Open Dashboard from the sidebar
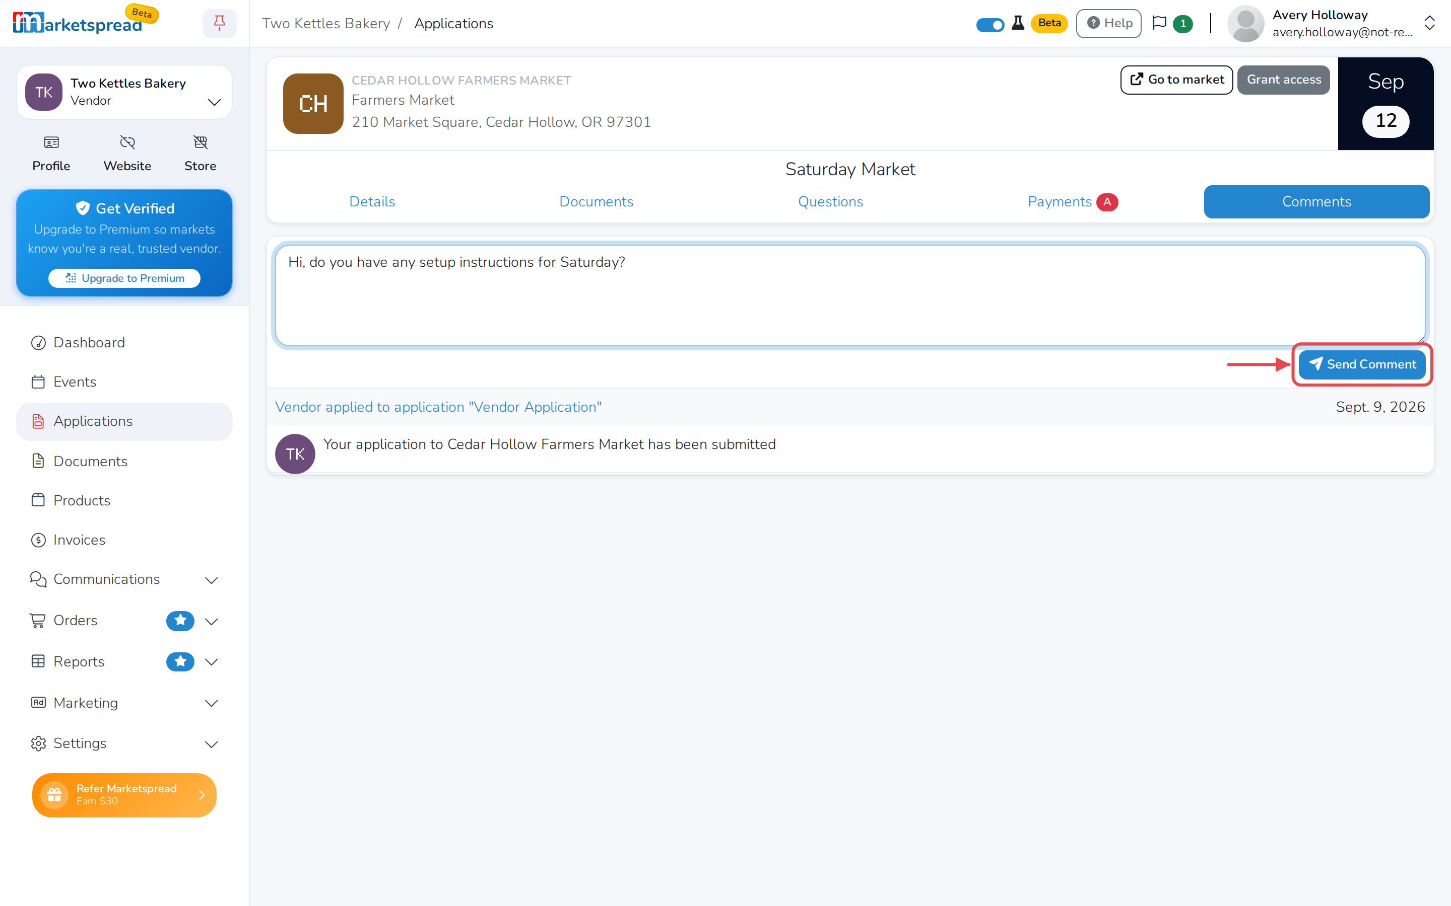The width and height of the screenshot is (1451, 906). [x=124, y=343]
